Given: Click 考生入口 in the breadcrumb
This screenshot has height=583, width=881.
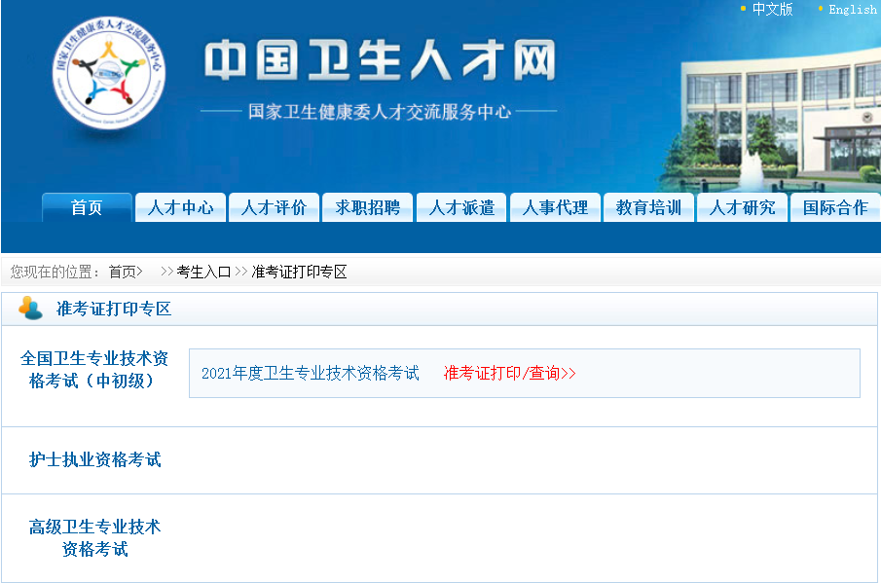Looking at the screenshot, I should pyautogui.click(x=203, y=272).
